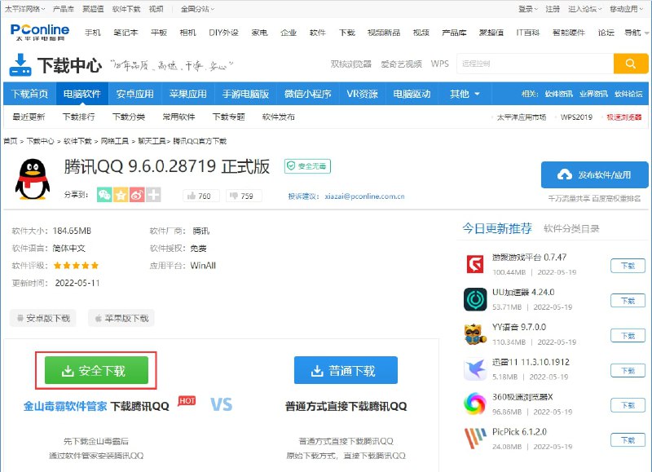Share to WeChat icon
This screenshot has width=652, height=472.
click(x=104, y=195)
